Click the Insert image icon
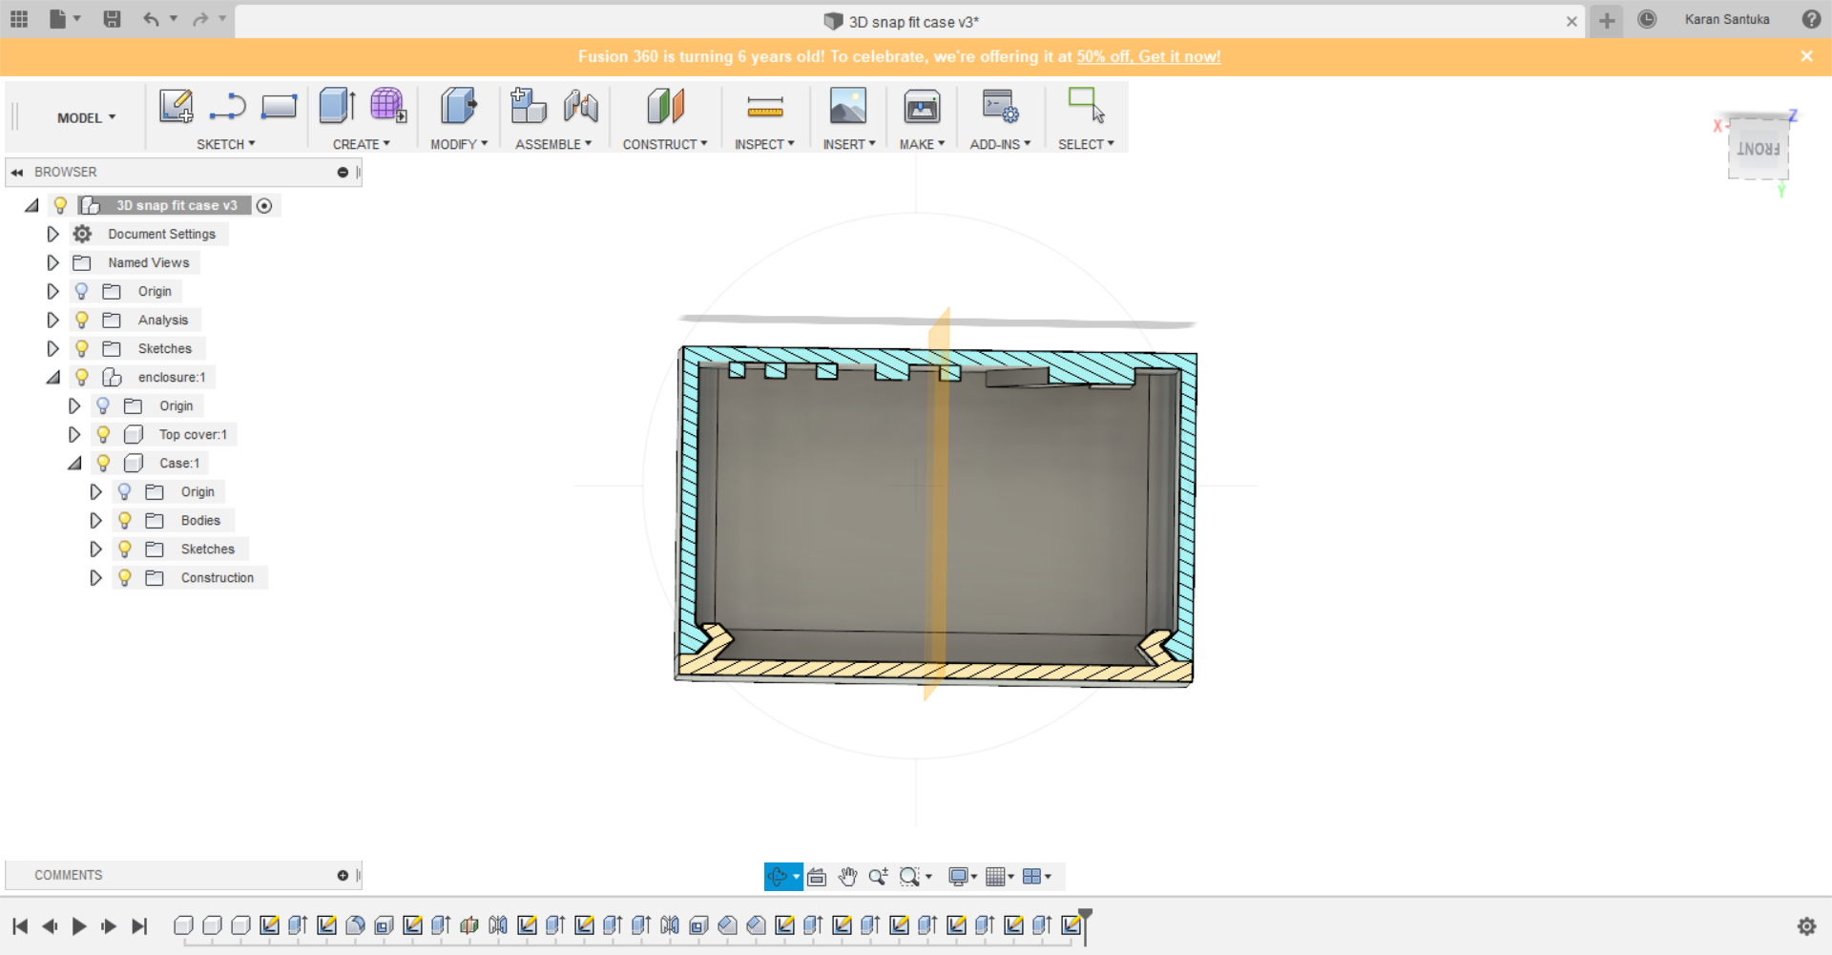The width and height of the screenshot is (1832, 955). click(848, 106)
